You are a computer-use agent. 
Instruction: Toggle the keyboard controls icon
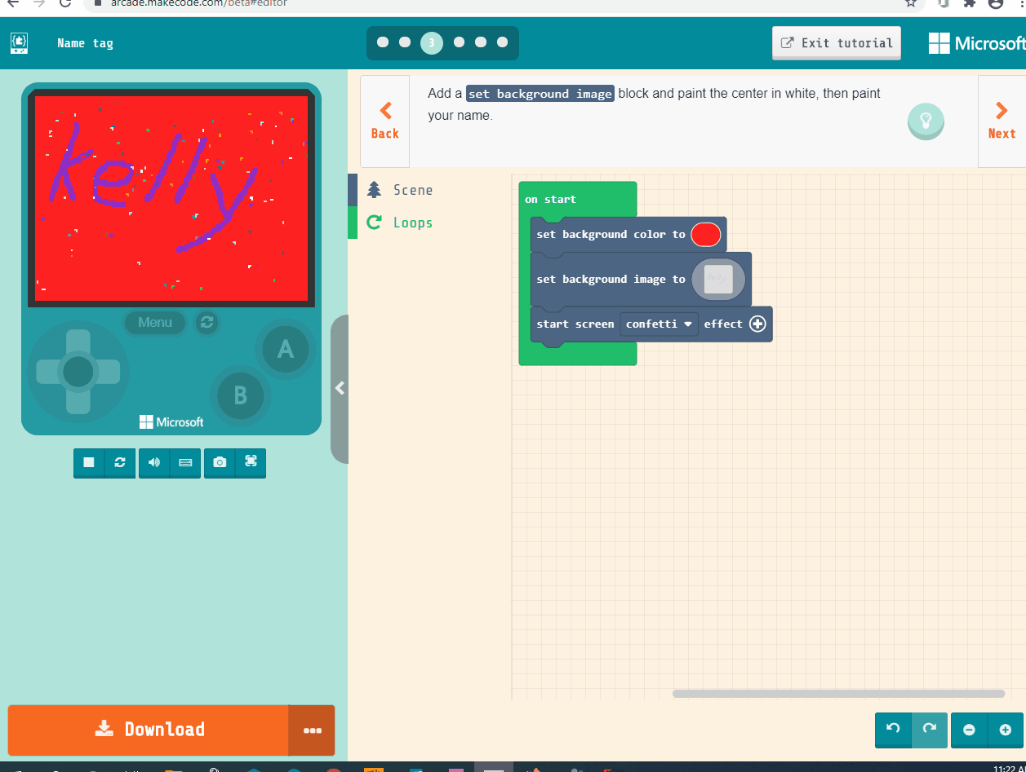[185, 462]
